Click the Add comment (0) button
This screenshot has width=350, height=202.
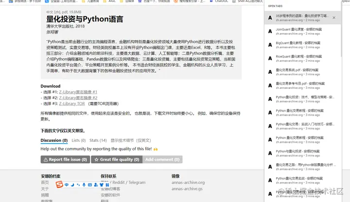[x=162, y=159]
